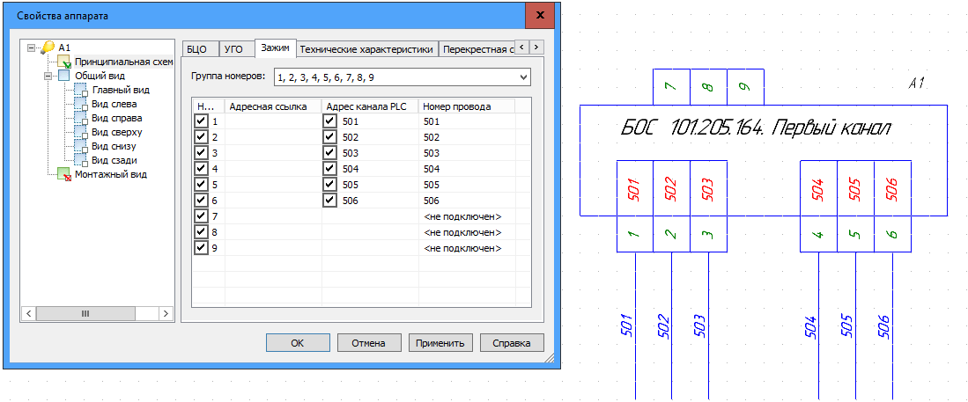Click the tree panel horizontal scrollbar thumb
This screenshot has height=402, width=968.
click(x=85, y=313)
